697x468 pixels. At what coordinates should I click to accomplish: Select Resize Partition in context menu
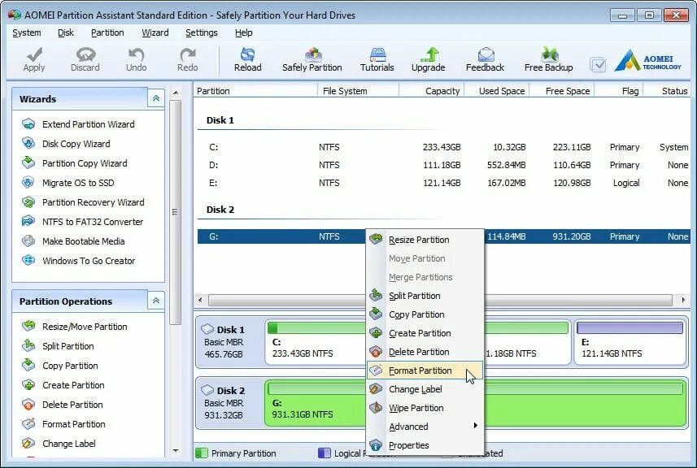425,240
